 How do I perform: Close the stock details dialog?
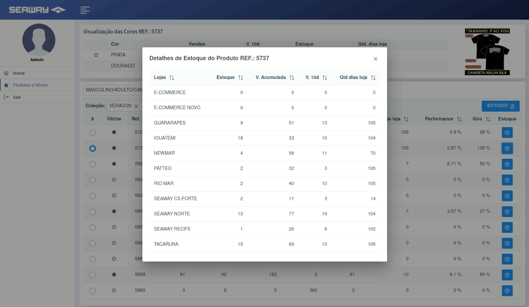[x=375, y=59]
